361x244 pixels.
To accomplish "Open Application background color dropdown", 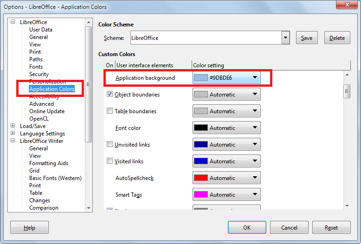I will coord(226,77).
